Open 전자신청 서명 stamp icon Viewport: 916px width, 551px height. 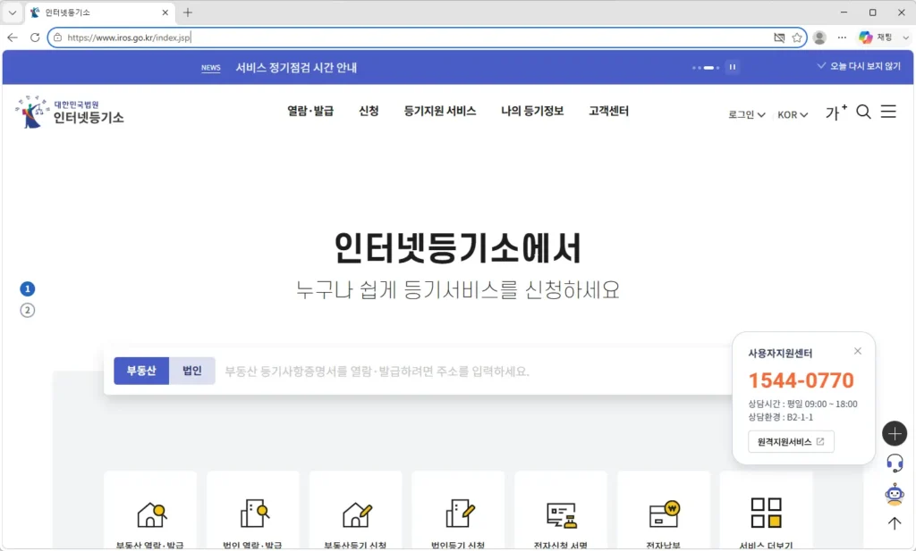click(562, 515)
